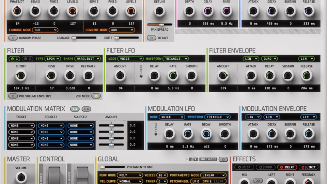Image resolution: width=327 pixels, height=184 pixels.
Task: Click the Master VOLUME knob
Action: click(21, 177)
